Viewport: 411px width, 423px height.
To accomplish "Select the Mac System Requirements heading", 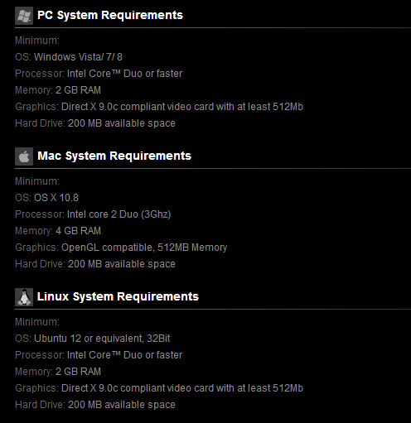I will [x=114, y=156].
